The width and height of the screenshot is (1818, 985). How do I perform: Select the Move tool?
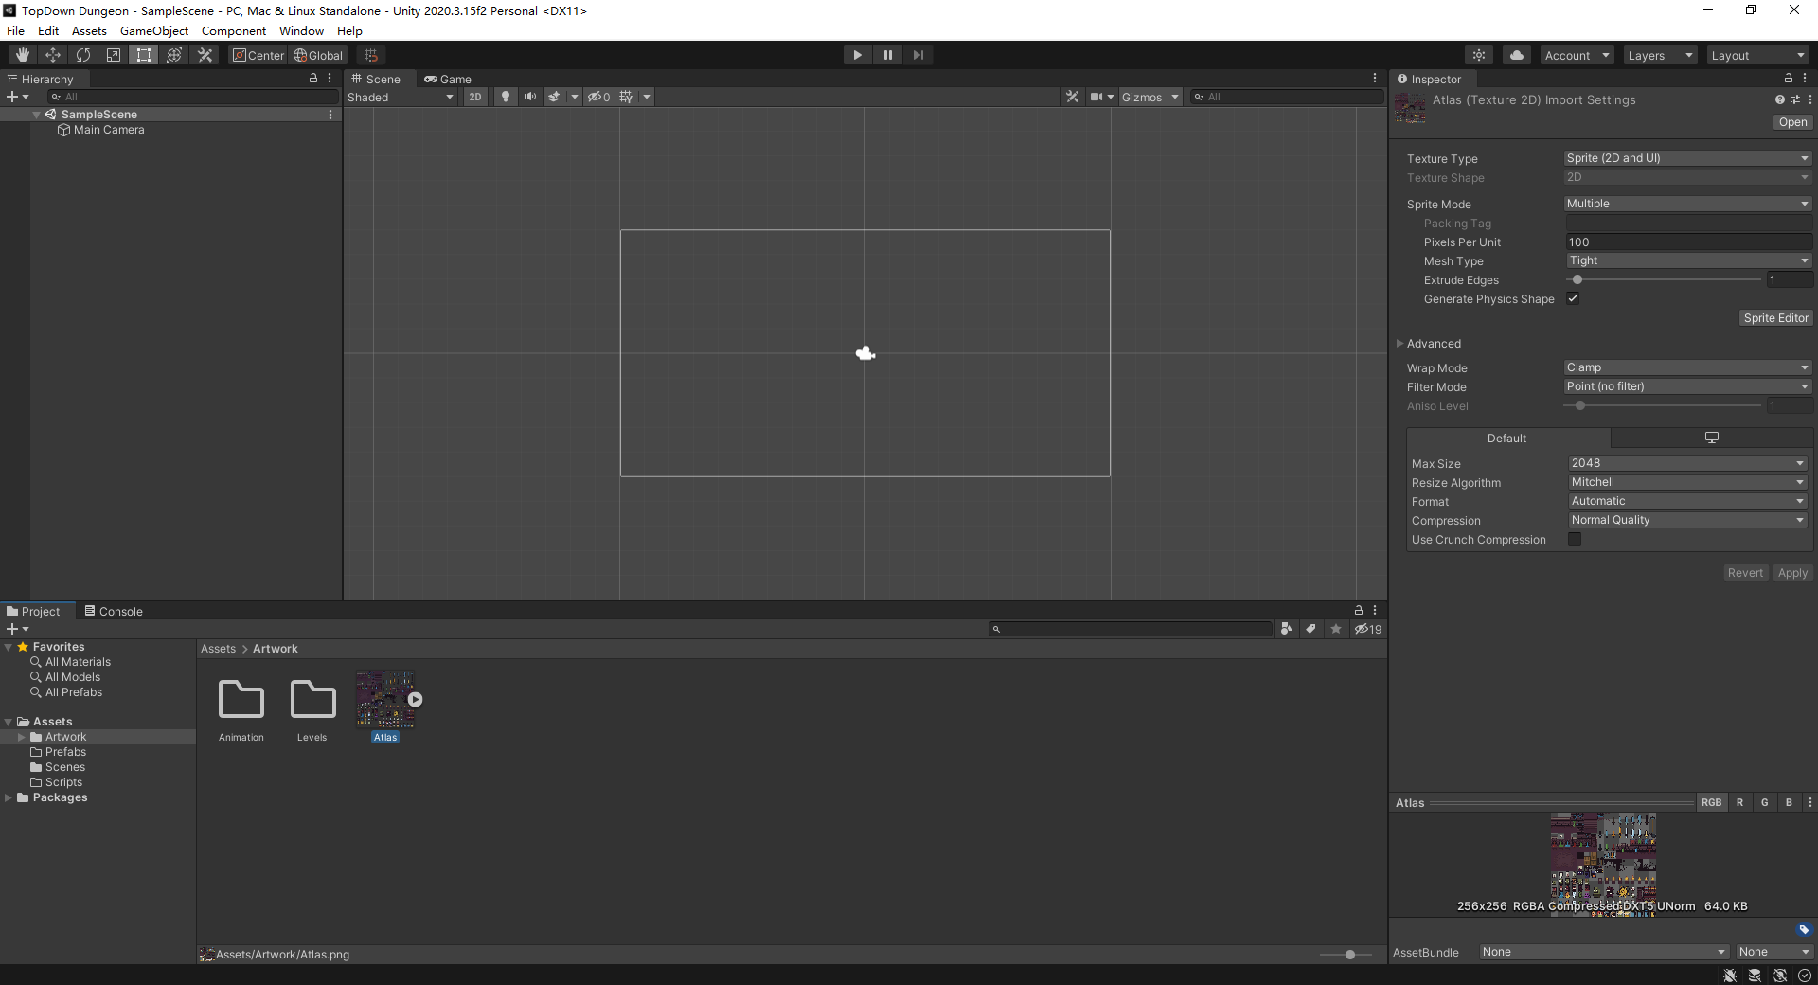pyautogui.click(x=53, y=55)
